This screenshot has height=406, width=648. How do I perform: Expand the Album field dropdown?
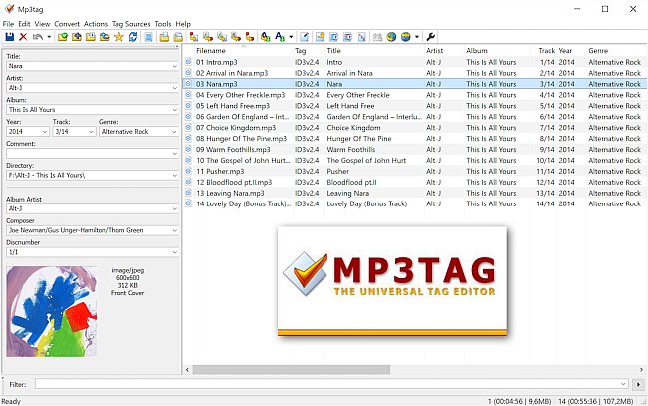[x=175, y=110]
